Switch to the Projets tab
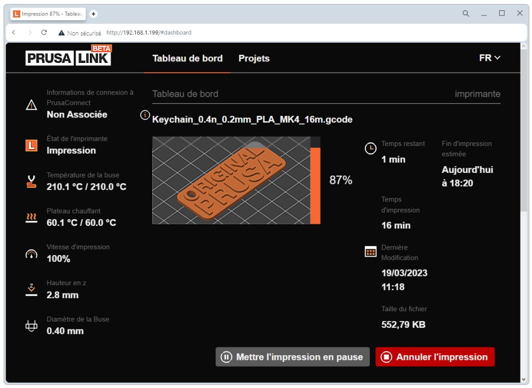The width and height of the screenshot is (532, 388). coord(254,58)
